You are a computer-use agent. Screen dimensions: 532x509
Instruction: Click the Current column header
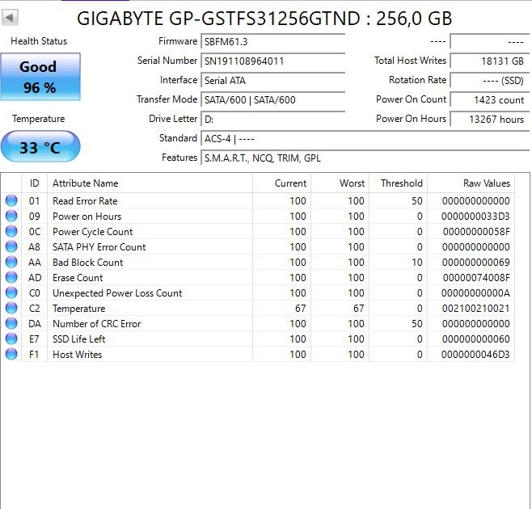pyautogui.click(x=281, y=183)
